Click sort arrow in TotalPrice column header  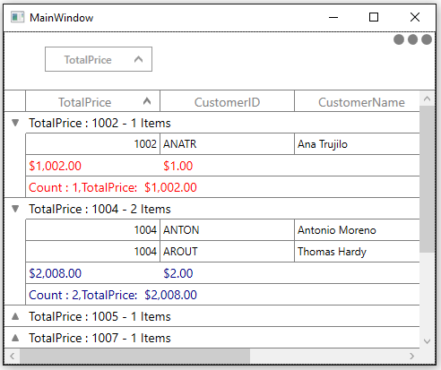tap(147, 101)
